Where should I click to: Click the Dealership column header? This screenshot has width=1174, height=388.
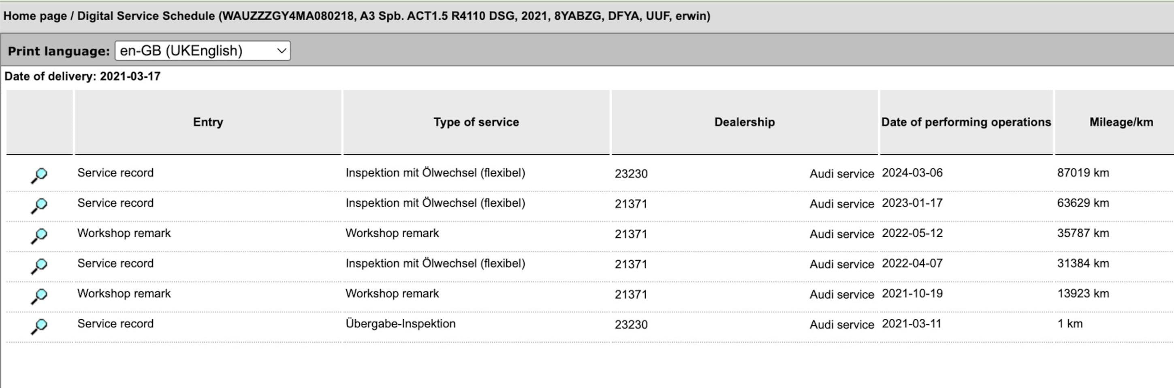click(744, 122)
